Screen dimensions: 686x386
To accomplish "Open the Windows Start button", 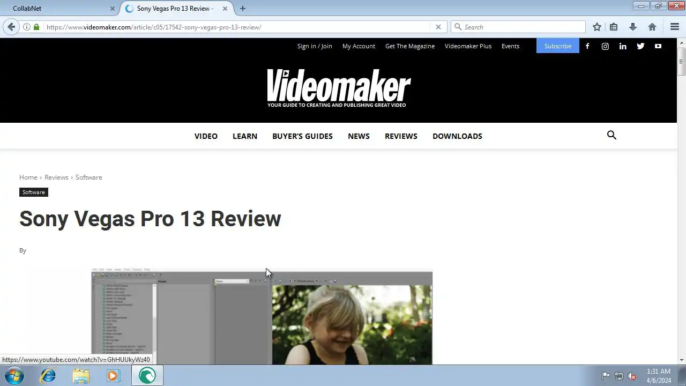I will click(14, 376).
